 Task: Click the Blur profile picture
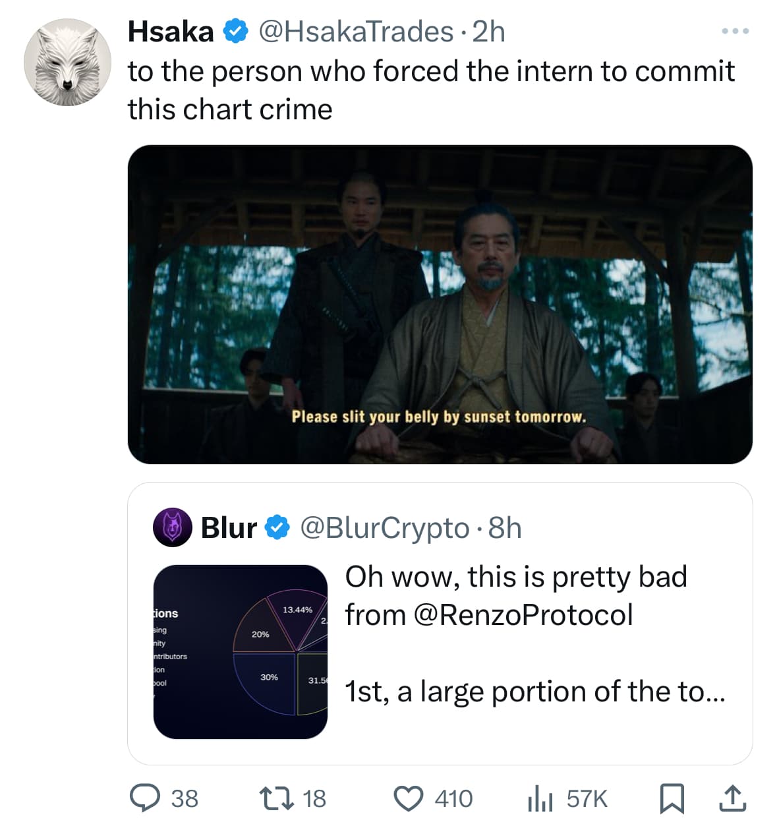point(171,527)
